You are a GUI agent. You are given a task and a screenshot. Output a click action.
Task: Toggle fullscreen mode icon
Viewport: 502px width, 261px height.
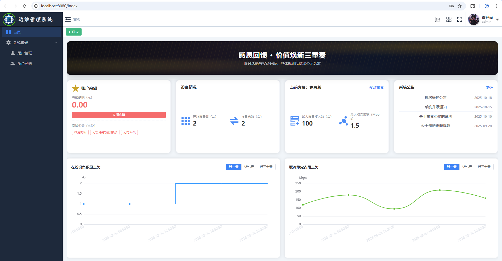coord(460,19)
